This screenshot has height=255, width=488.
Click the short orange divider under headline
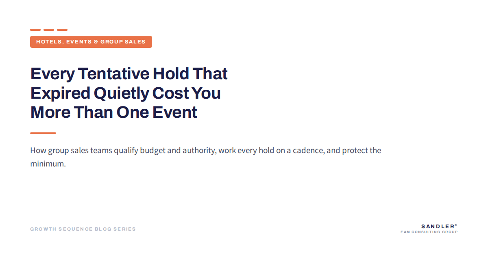(43, 133)
